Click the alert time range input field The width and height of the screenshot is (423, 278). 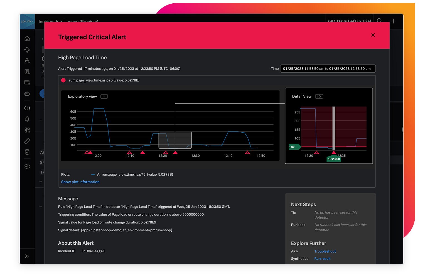[x=328, y=69]
